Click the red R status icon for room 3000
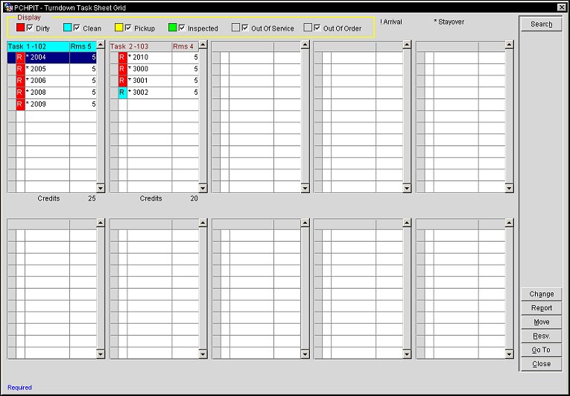570x396 pixels. [122, 69]
